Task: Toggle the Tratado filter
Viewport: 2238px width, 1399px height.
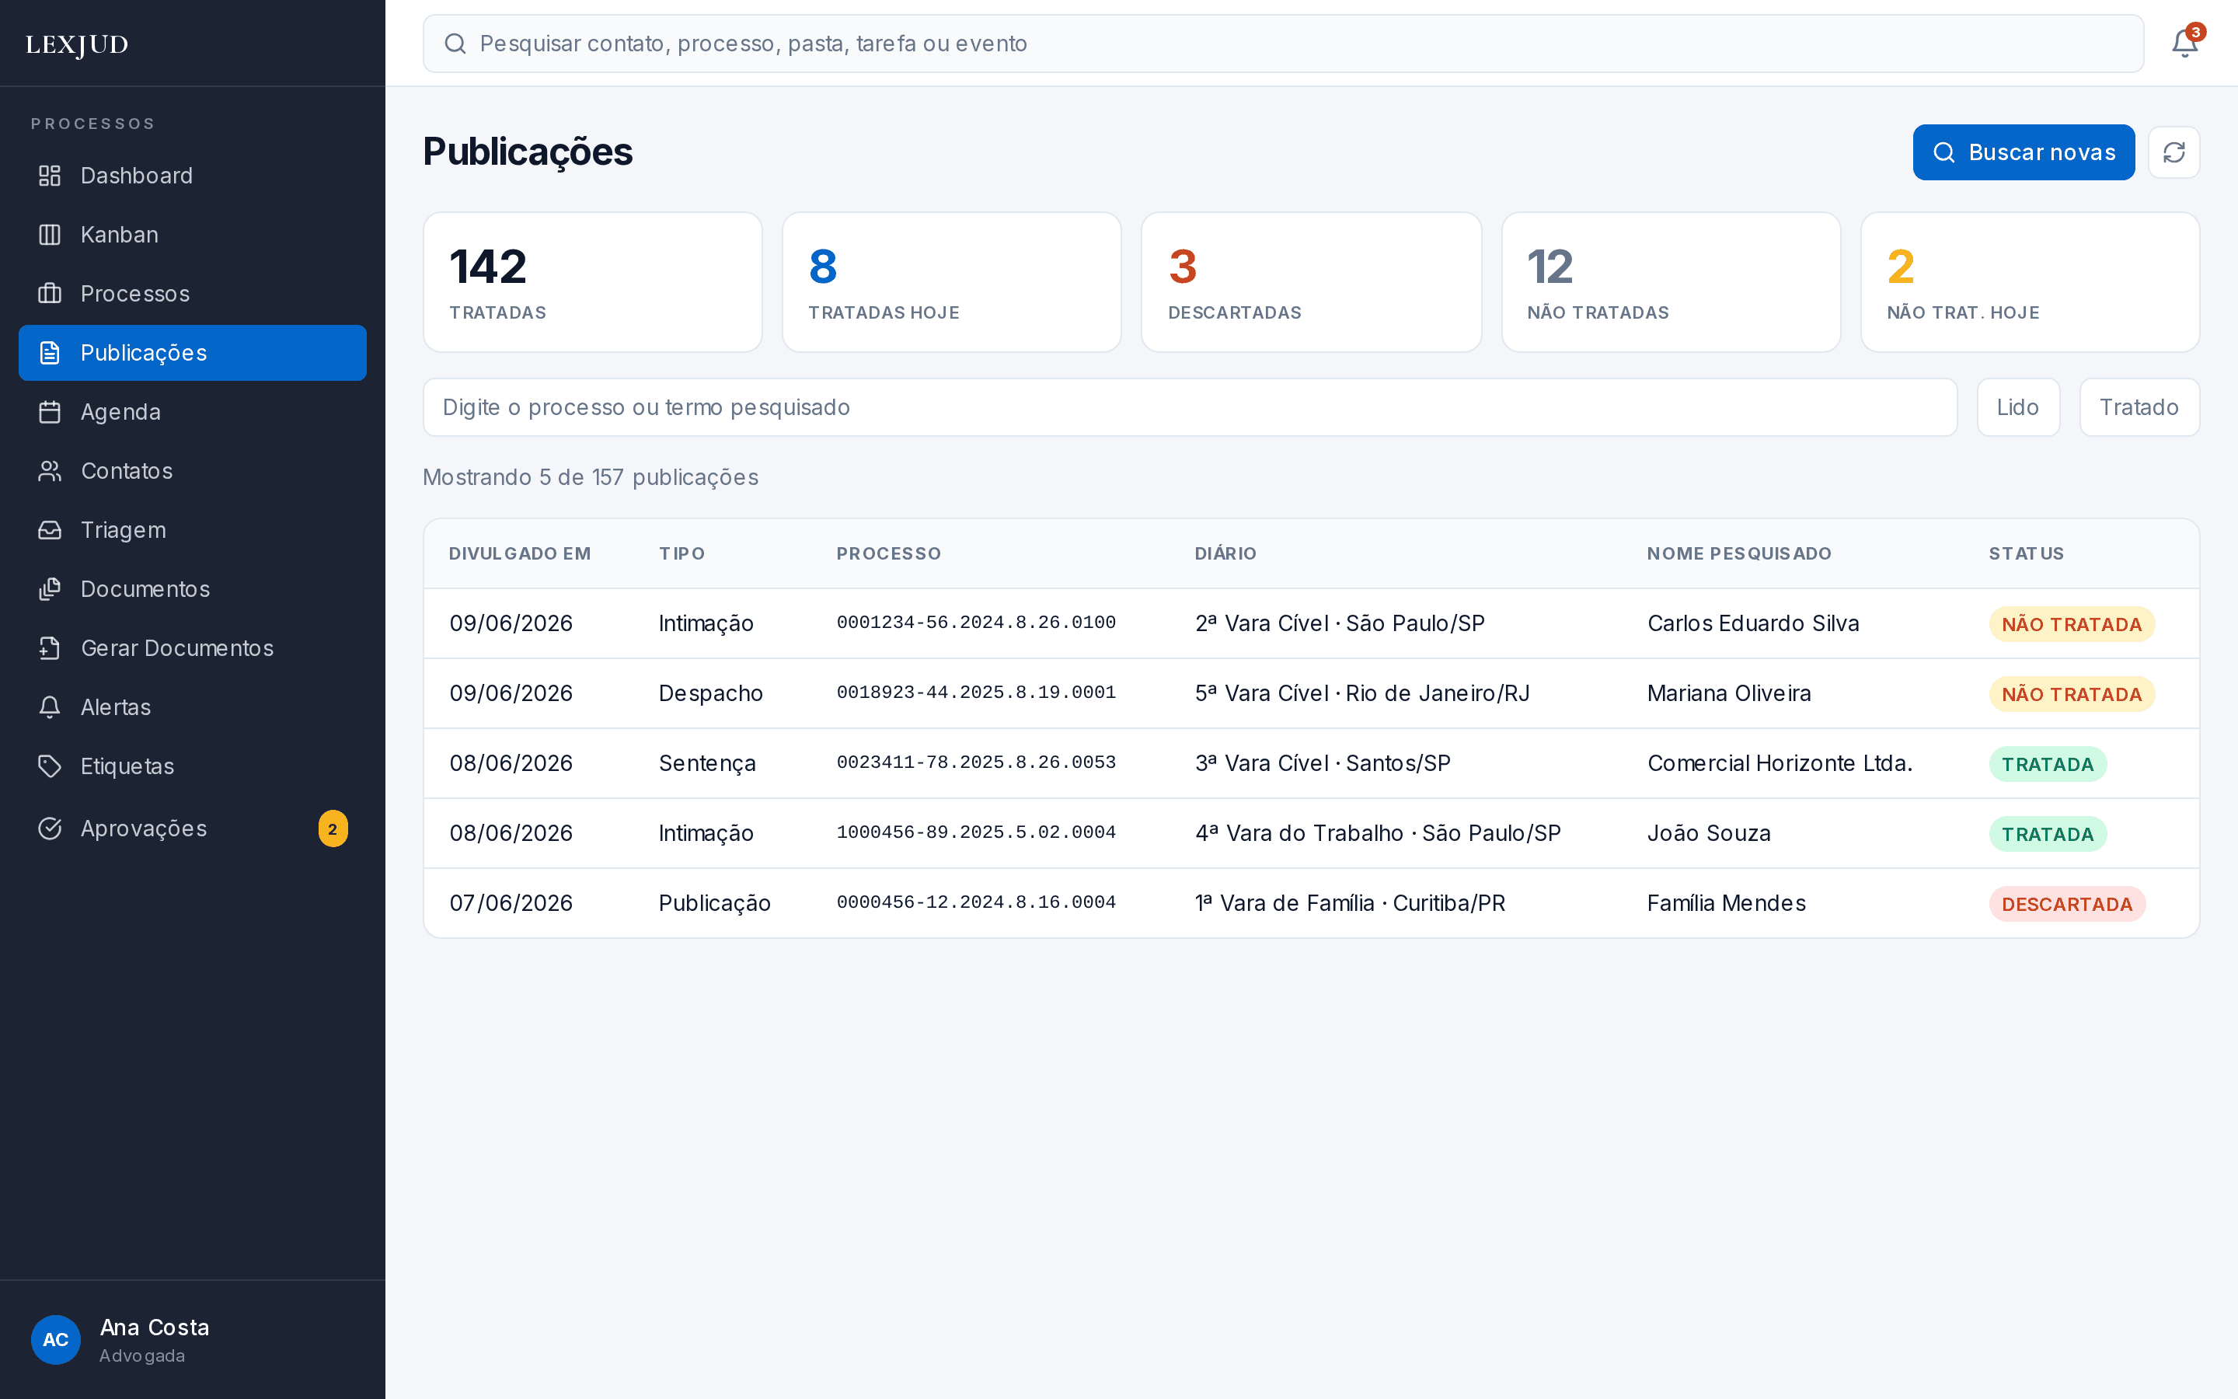Action: [2139, 407]
